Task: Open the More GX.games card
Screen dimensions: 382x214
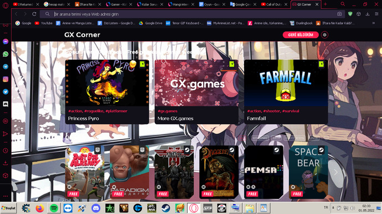Action: (197, 92)
